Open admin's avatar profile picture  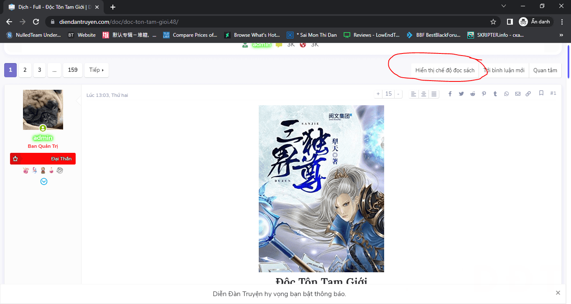(x=43, y=110)
